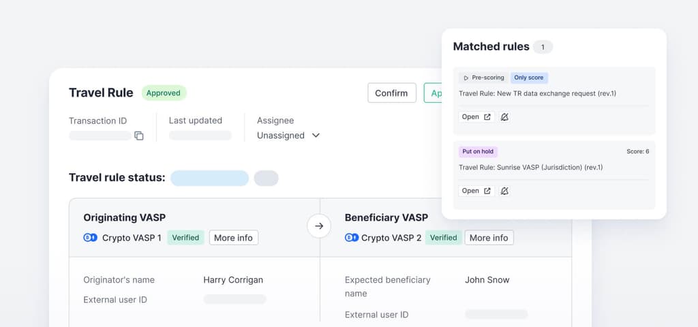Click the Matched rules count badge

(x=543, y=47)
